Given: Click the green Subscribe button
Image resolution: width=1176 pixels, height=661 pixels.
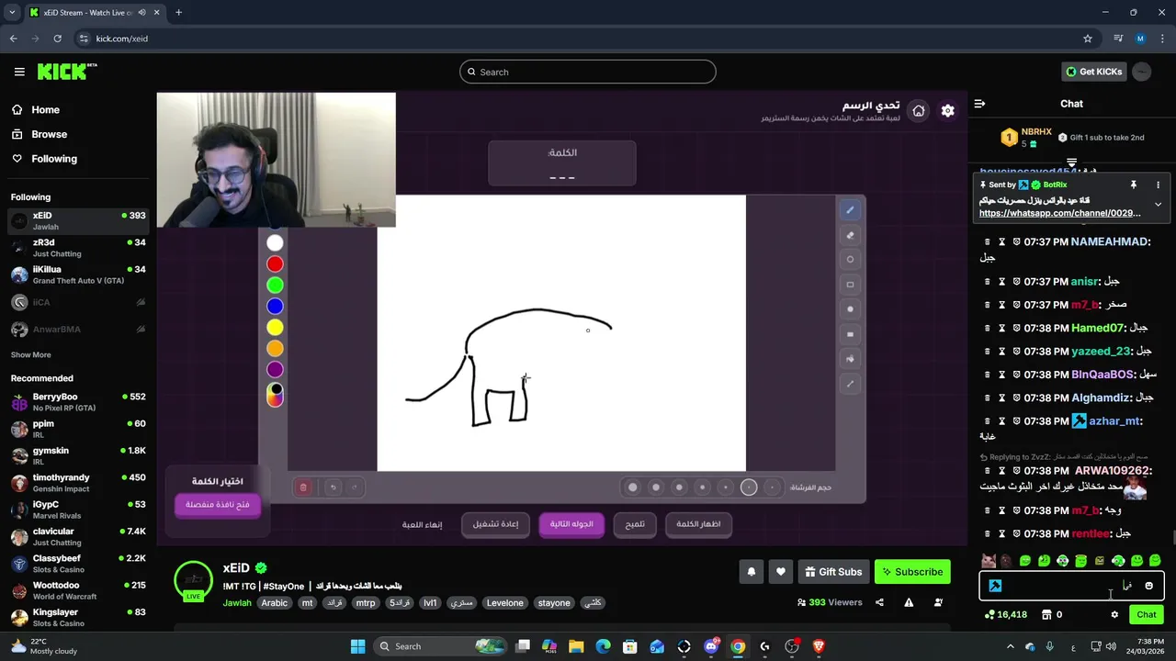Looking at the screenshot, I should pyautogui.click(x=912, y=572).
